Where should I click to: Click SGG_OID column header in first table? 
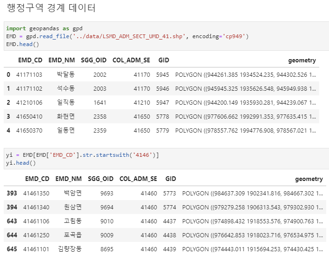pos(94,60)
